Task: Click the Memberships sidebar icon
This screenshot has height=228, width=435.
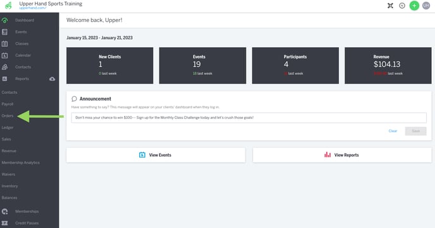Action: (4, 212)
